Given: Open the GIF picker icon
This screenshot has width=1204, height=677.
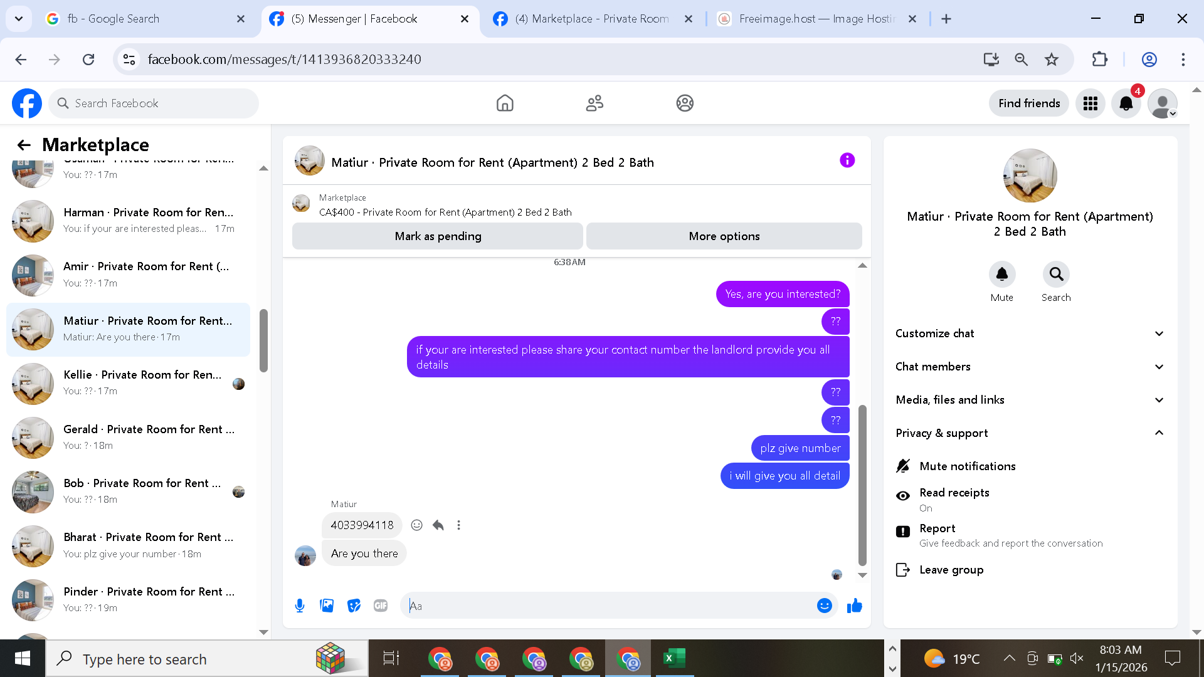Looking at the screenshot, I should click(x=381, y=606).
